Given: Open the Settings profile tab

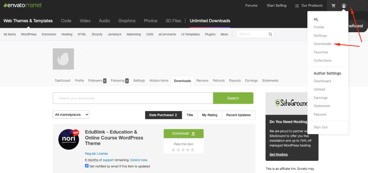Looking at the screenshot, I should (x=139, y=81).
